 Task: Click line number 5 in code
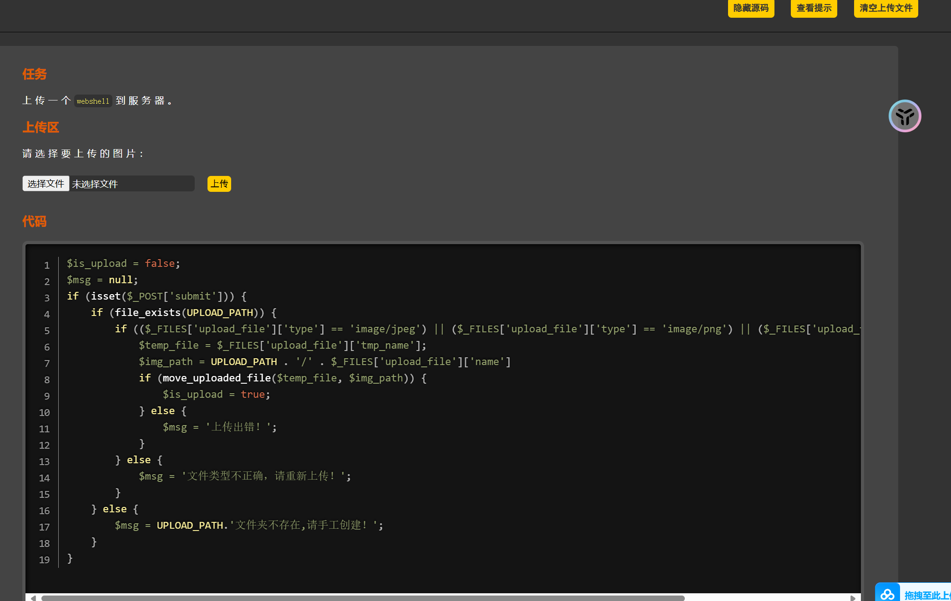(x=47, y=331)
